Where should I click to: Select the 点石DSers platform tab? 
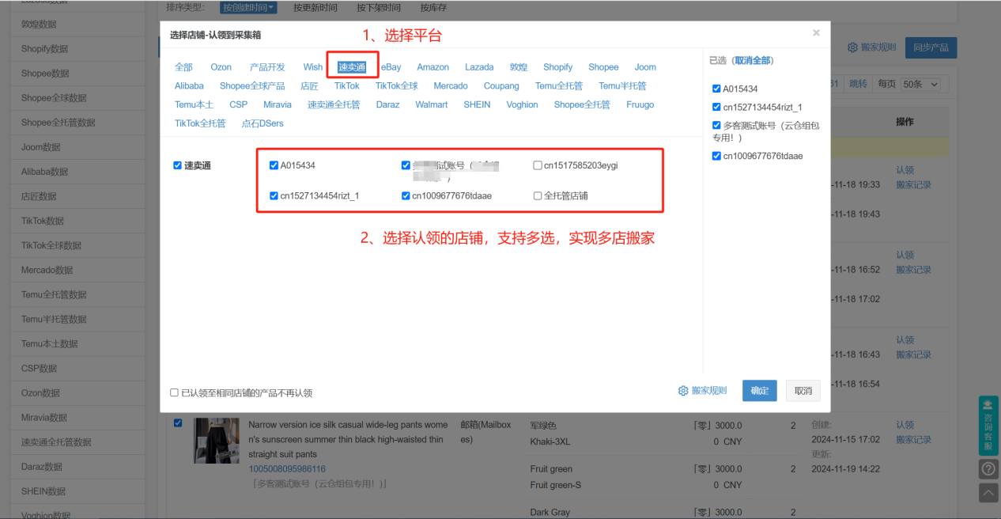[263, 123]
